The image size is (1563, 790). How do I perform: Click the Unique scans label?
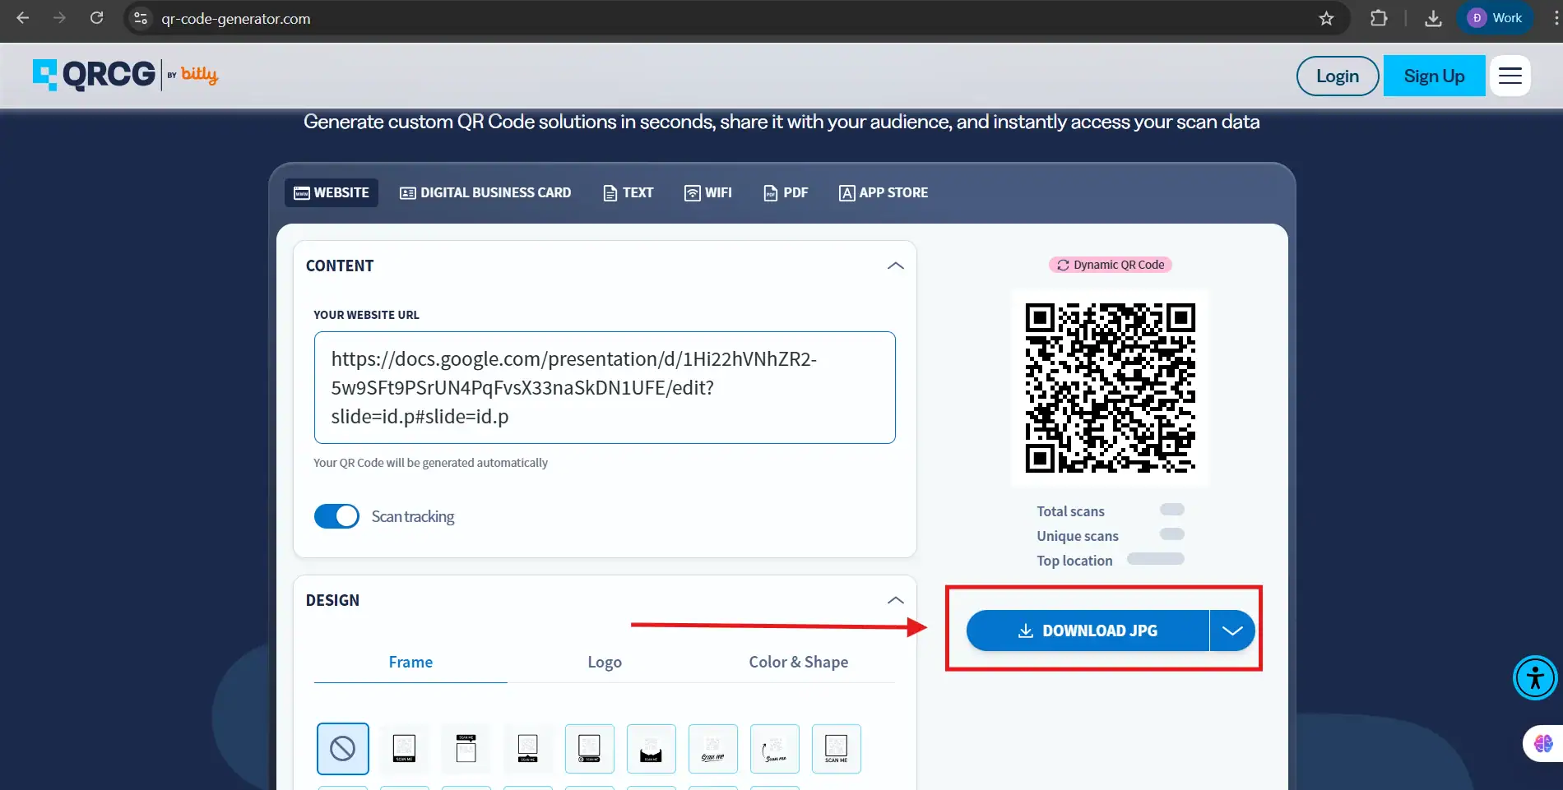[1078, 536]
